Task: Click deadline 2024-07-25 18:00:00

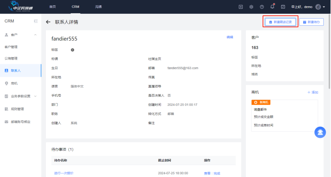Action: pyautogui.click(x=173, y=173)
